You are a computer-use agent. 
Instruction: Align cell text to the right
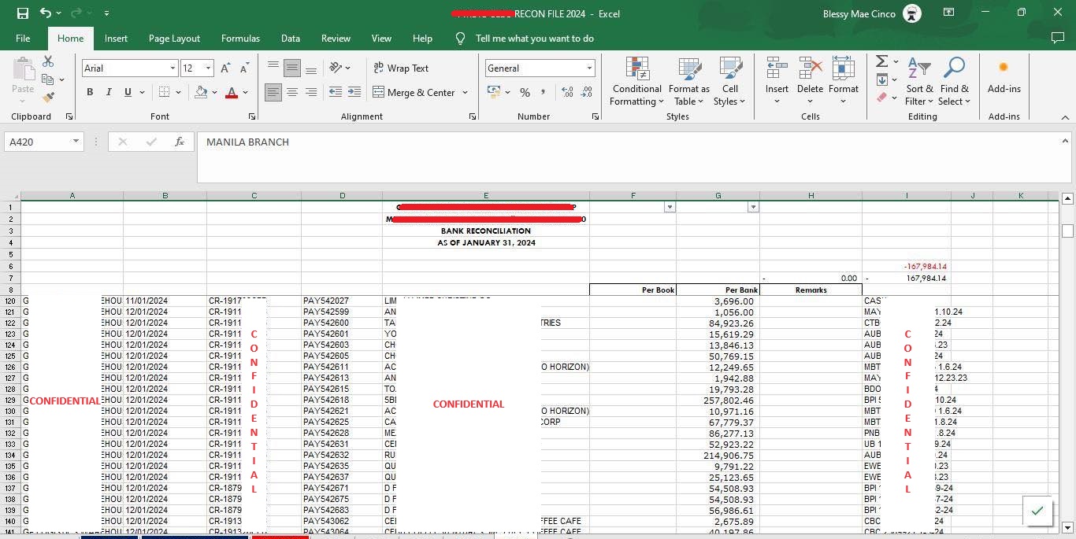(x=311, y=92)
